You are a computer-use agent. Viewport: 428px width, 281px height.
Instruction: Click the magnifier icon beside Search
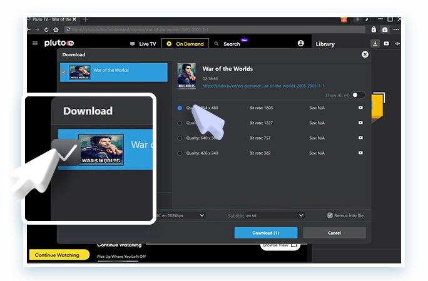tap(217, 43)
